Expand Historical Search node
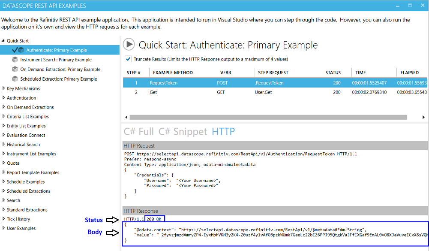The image size is (429, 251). 3,144
